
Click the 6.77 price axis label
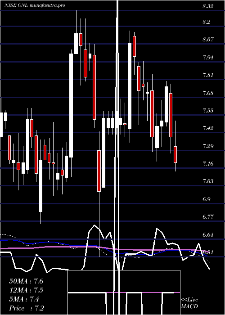click(208, 216)
